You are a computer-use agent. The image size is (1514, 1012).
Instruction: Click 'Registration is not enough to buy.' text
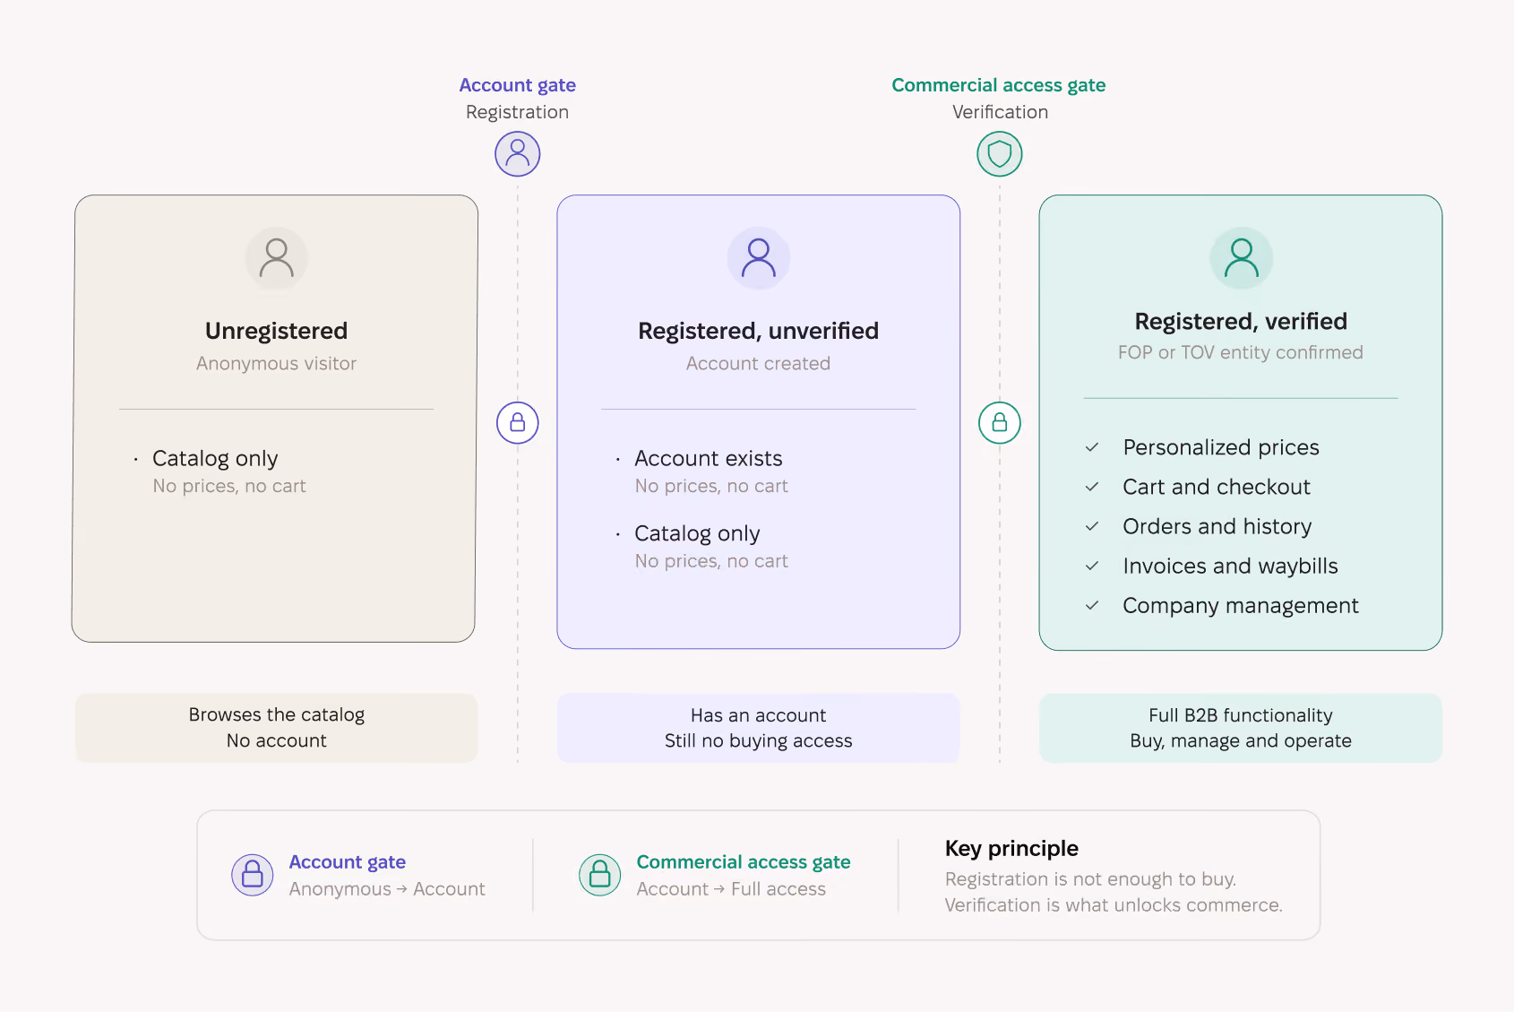coord(1090,879)
